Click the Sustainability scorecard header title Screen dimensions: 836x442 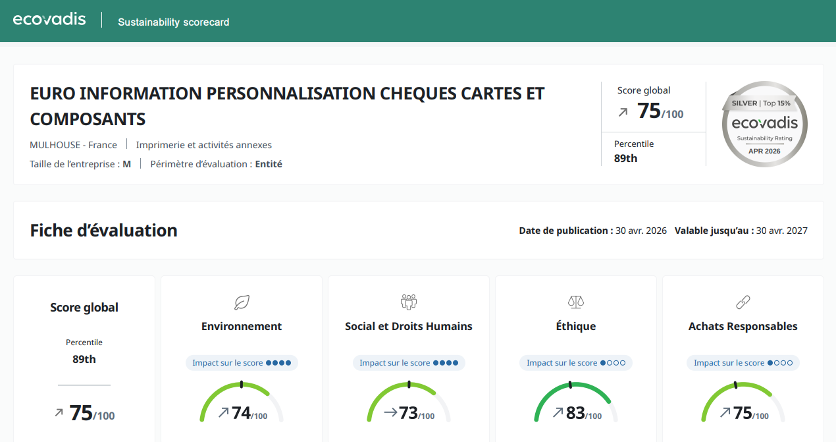pos(174,22)
